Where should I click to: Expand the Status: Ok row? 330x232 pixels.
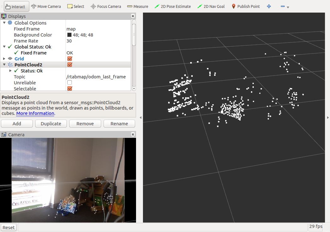tap(10, 71)
